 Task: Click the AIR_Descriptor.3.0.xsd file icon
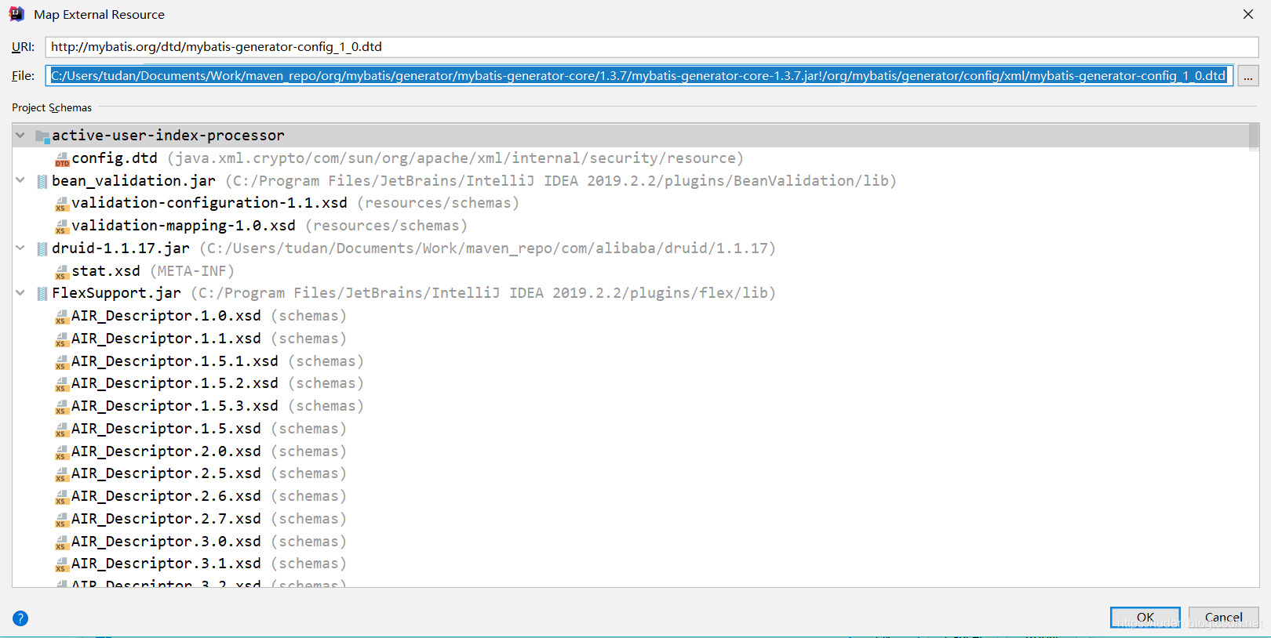[x=62, y=542]
